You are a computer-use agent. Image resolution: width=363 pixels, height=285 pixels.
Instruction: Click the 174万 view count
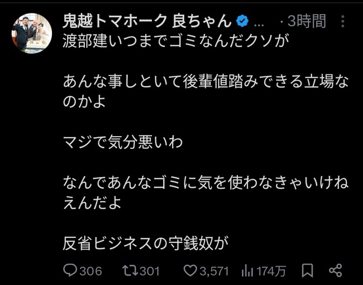271,271
